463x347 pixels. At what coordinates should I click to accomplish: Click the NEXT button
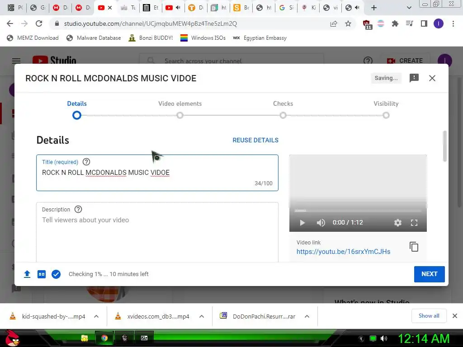pyautogui.click(x=430, y=274)
